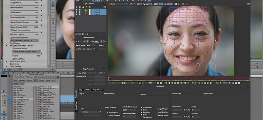Go to the first frame button
The image size is (263, 120).
(166, 83)
